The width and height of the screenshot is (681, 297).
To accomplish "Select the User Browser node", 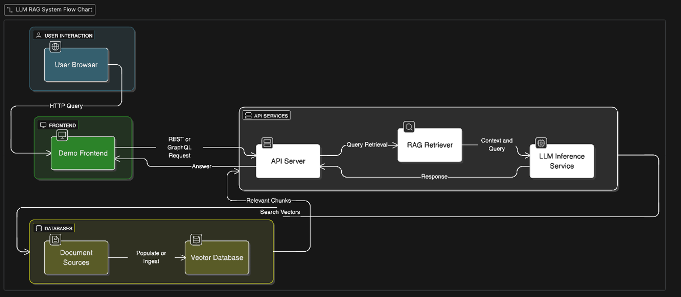I will coord(76,65).
